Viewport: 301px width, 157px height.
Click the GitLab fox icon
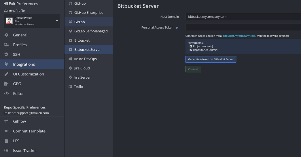click(70, 22)
